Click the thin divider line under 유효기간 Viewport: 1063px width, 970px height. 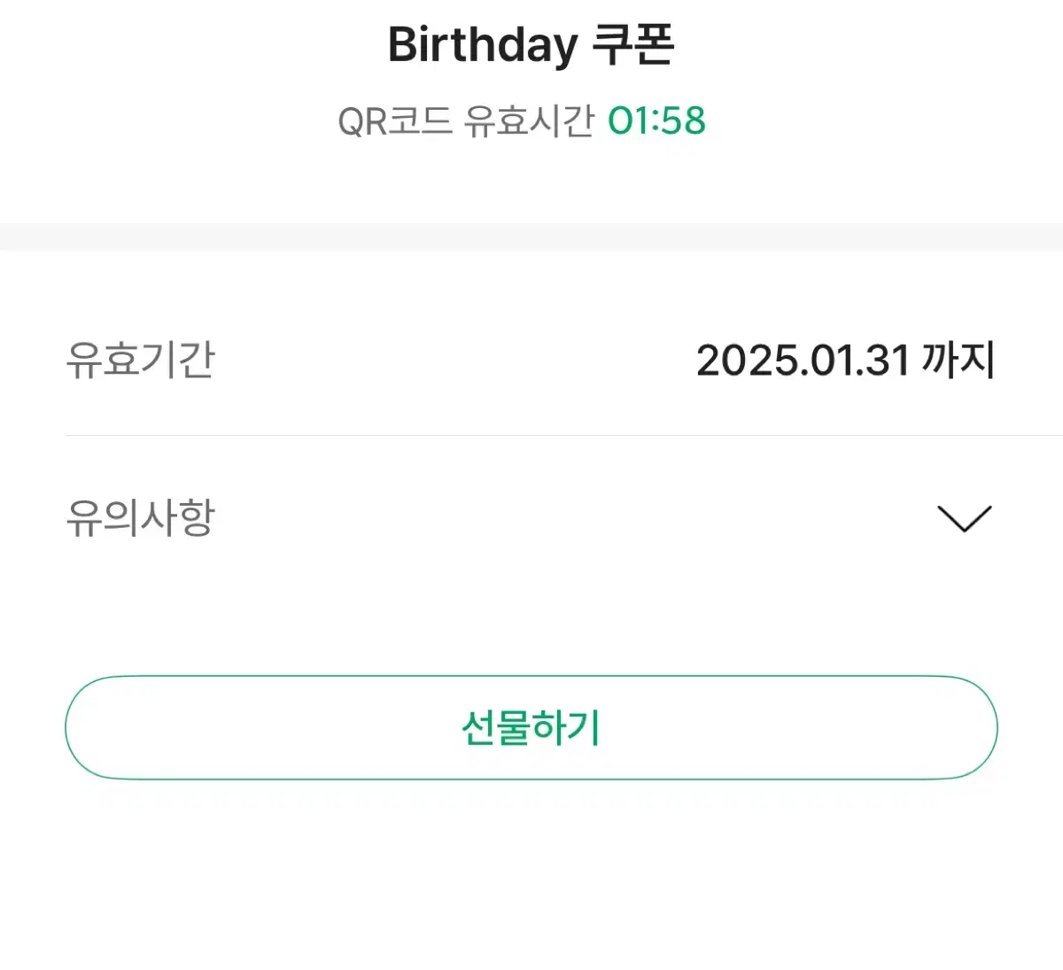tap(563, 435)
